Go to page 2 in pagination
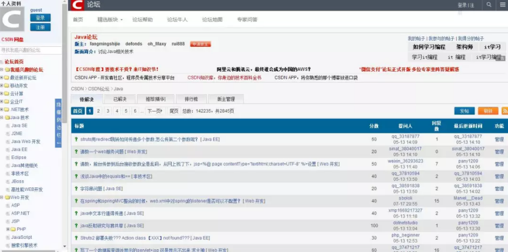Screen dimensions: 508x252 (98, 111)
